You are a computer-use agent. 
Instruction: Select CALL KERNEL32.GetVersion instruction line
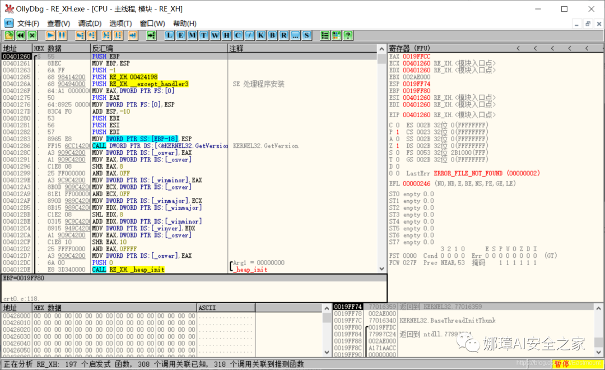click(x=189, y=146)
